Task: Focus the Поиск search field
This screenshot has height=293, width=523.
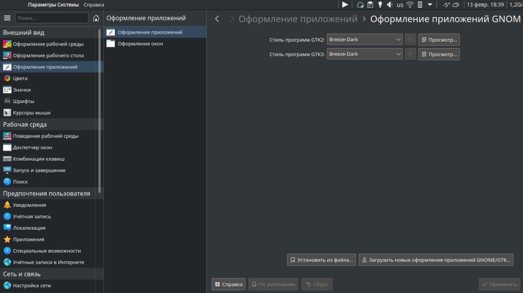Action: [x=51, y=18]
